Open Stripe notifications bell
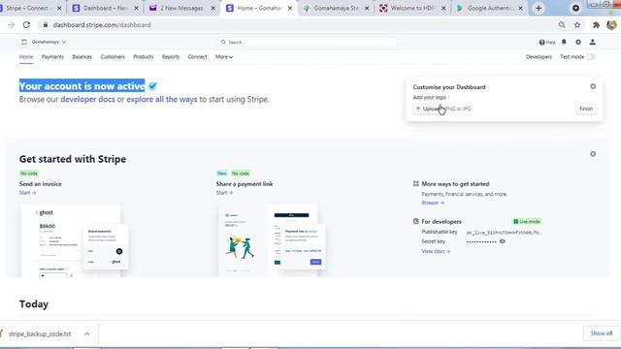Screen dimensions: 621x349 [564, 42]
